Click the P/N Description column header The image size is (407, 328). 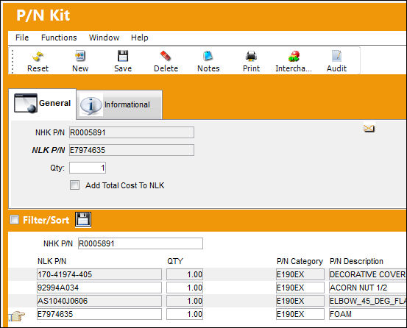[356, 261]
